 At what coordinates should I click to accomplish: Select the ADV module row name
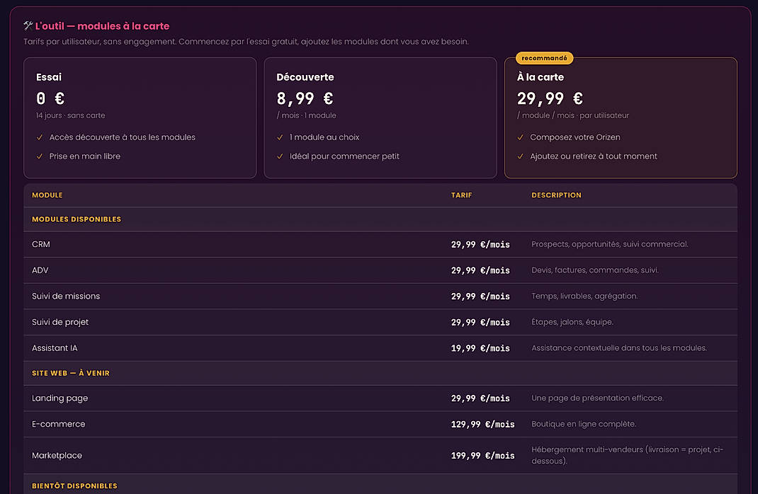tap(40, 270)
